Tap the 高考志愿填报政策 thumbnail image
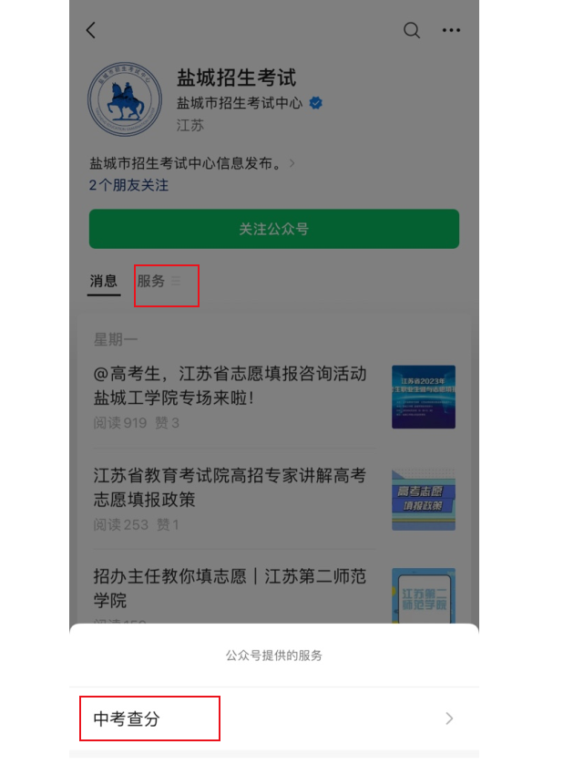Viewport: 584px width, 765px height. click(x=424, y=500)
